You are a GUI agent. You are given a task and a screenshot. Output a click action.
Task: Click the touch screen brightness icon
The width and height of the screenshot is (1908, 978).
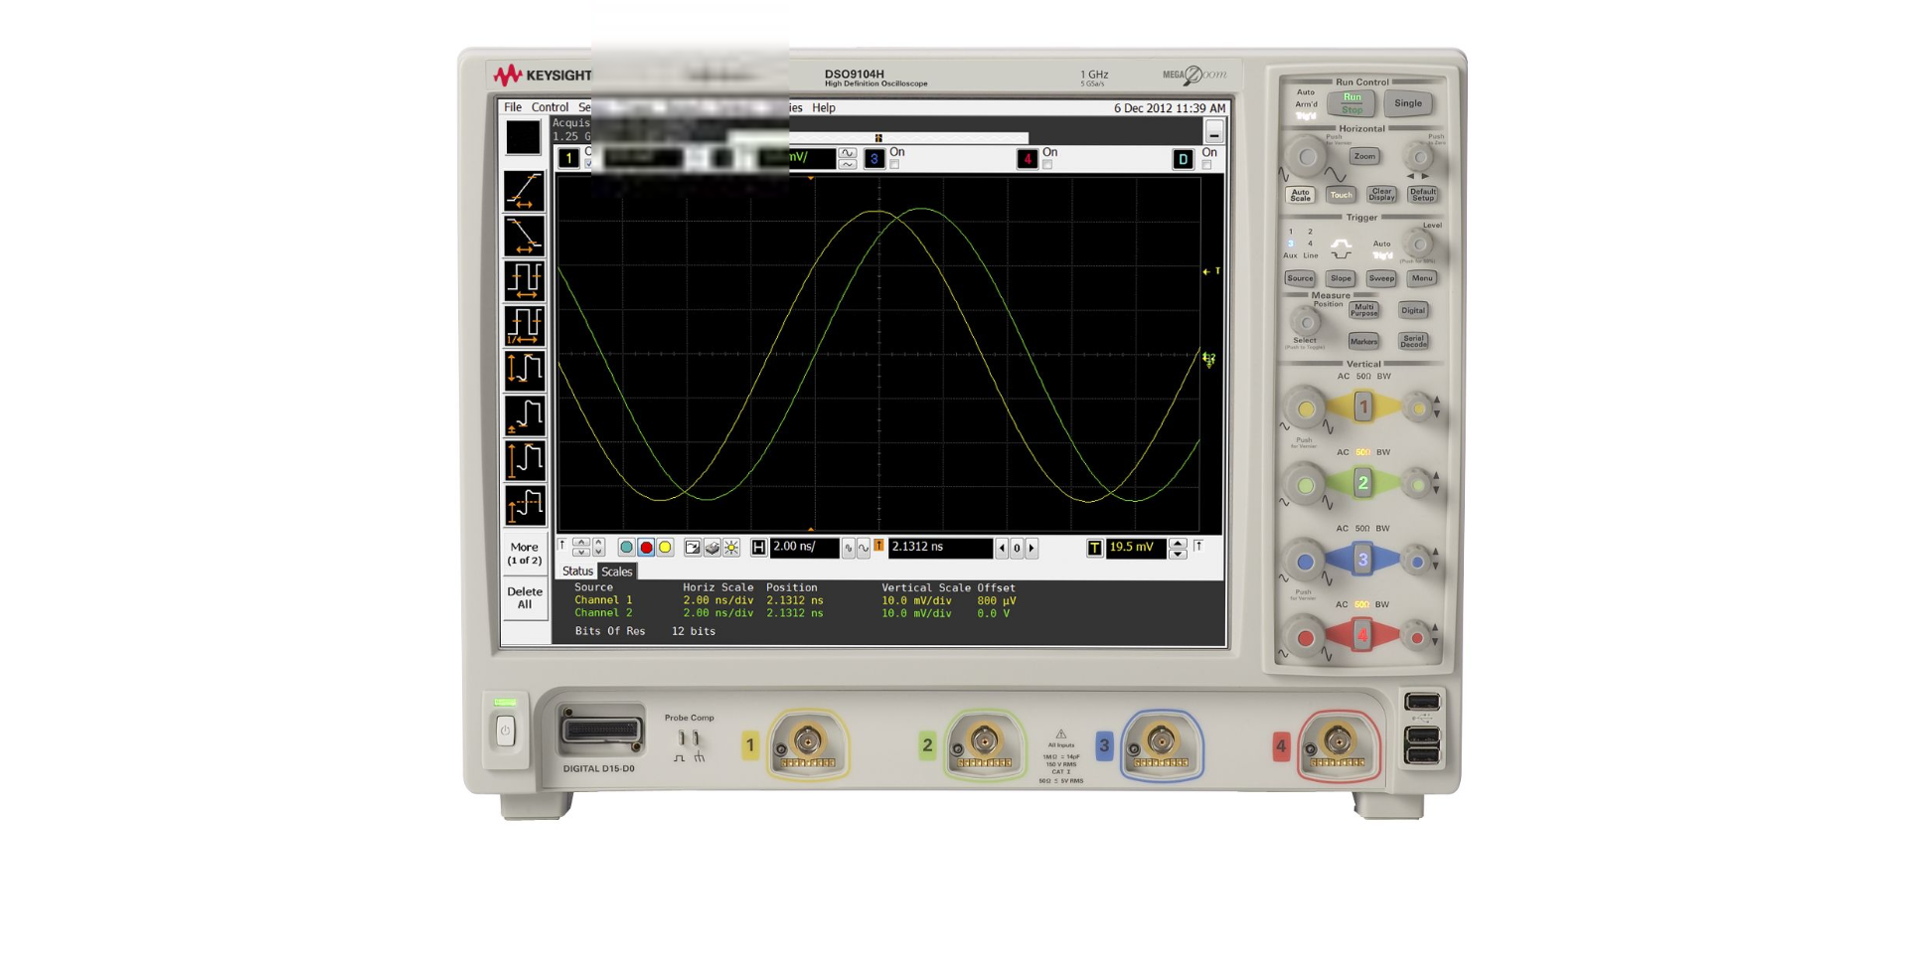(731, 547)
